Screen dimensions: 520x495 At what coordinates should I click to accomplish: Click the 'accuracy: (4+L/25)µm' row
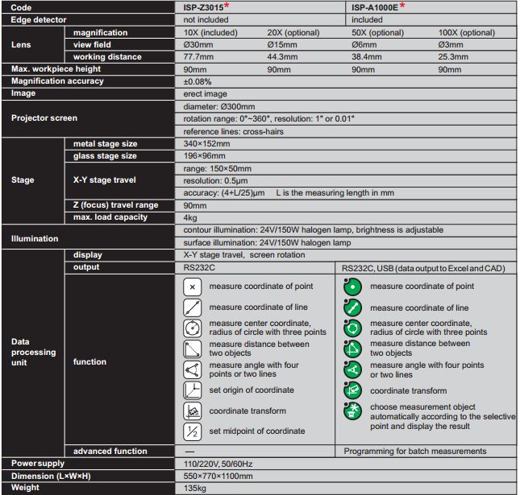point(346,193)
